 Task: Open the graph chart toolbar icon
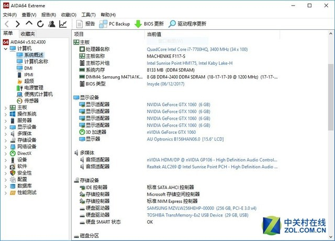tap(63, 24)
